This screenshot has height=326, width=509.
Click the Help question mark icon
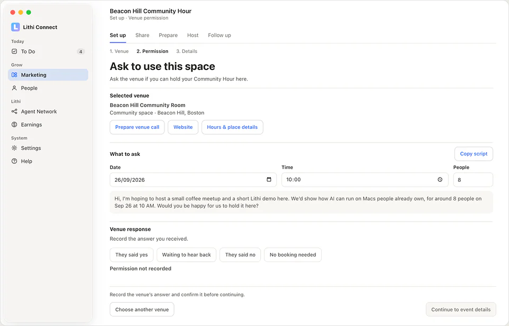tap(14, 161)
